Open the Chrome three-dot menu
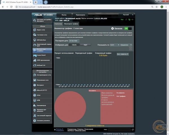 166,7
